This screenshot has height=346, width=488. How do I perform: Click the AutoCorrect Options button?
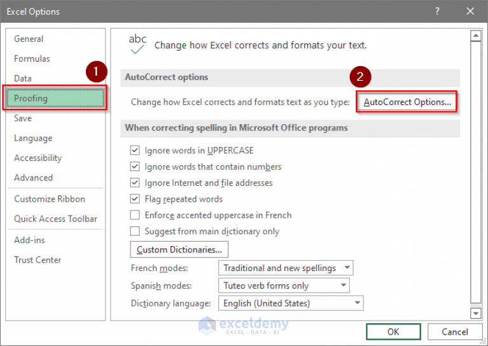click(407, 102)
